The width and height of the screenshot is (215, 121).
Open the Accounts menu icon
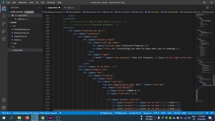[x=4, y=100]
